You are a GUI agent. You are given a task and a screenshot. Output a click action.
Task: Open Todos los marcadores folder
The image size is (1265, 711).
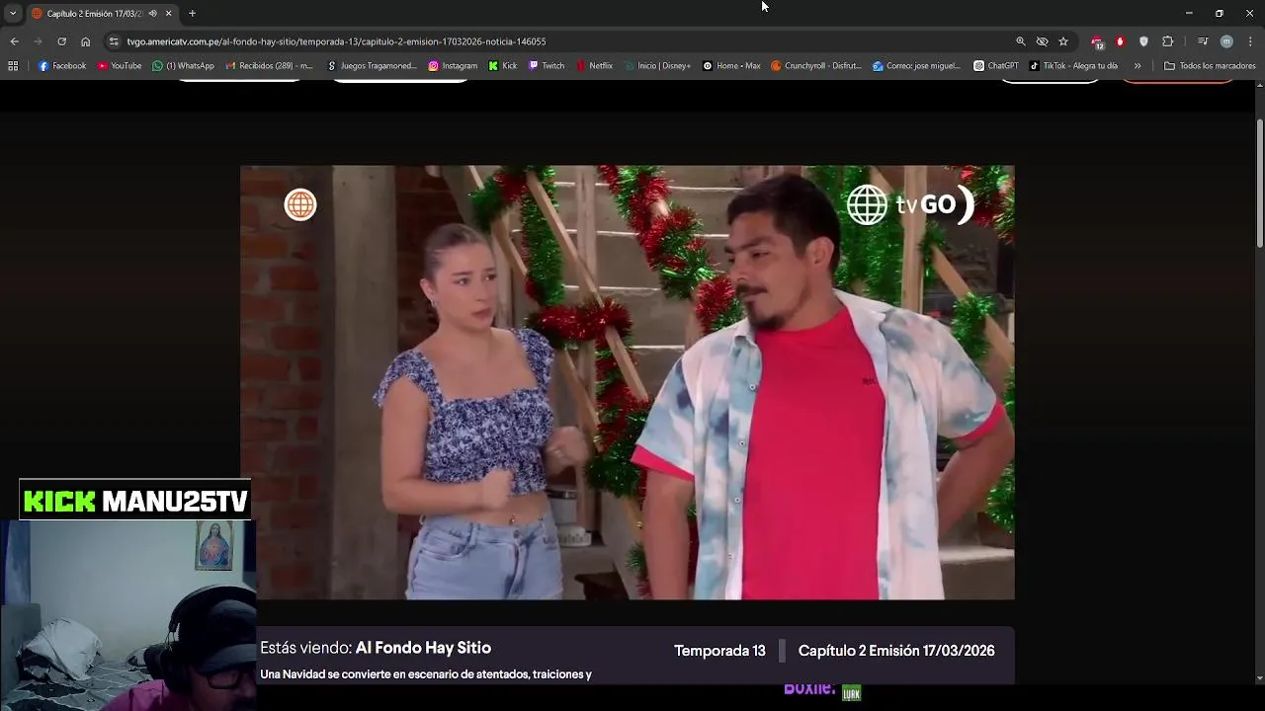(1210, 66)
